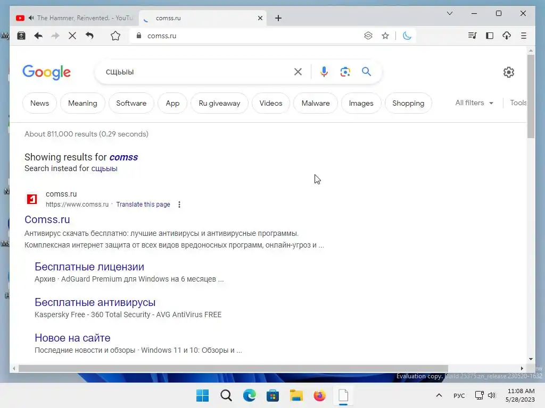Click the layered shield icon in the address bar
This screenshot has width=545, height=408.
[368, 36]
